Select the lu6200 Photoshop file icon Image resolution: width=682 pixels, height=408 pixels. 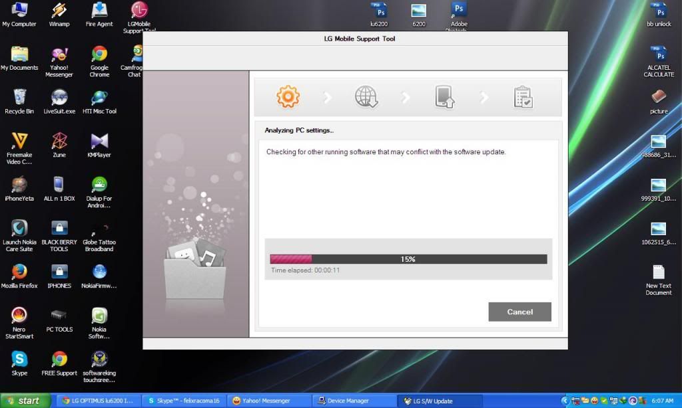coord(379,15)
